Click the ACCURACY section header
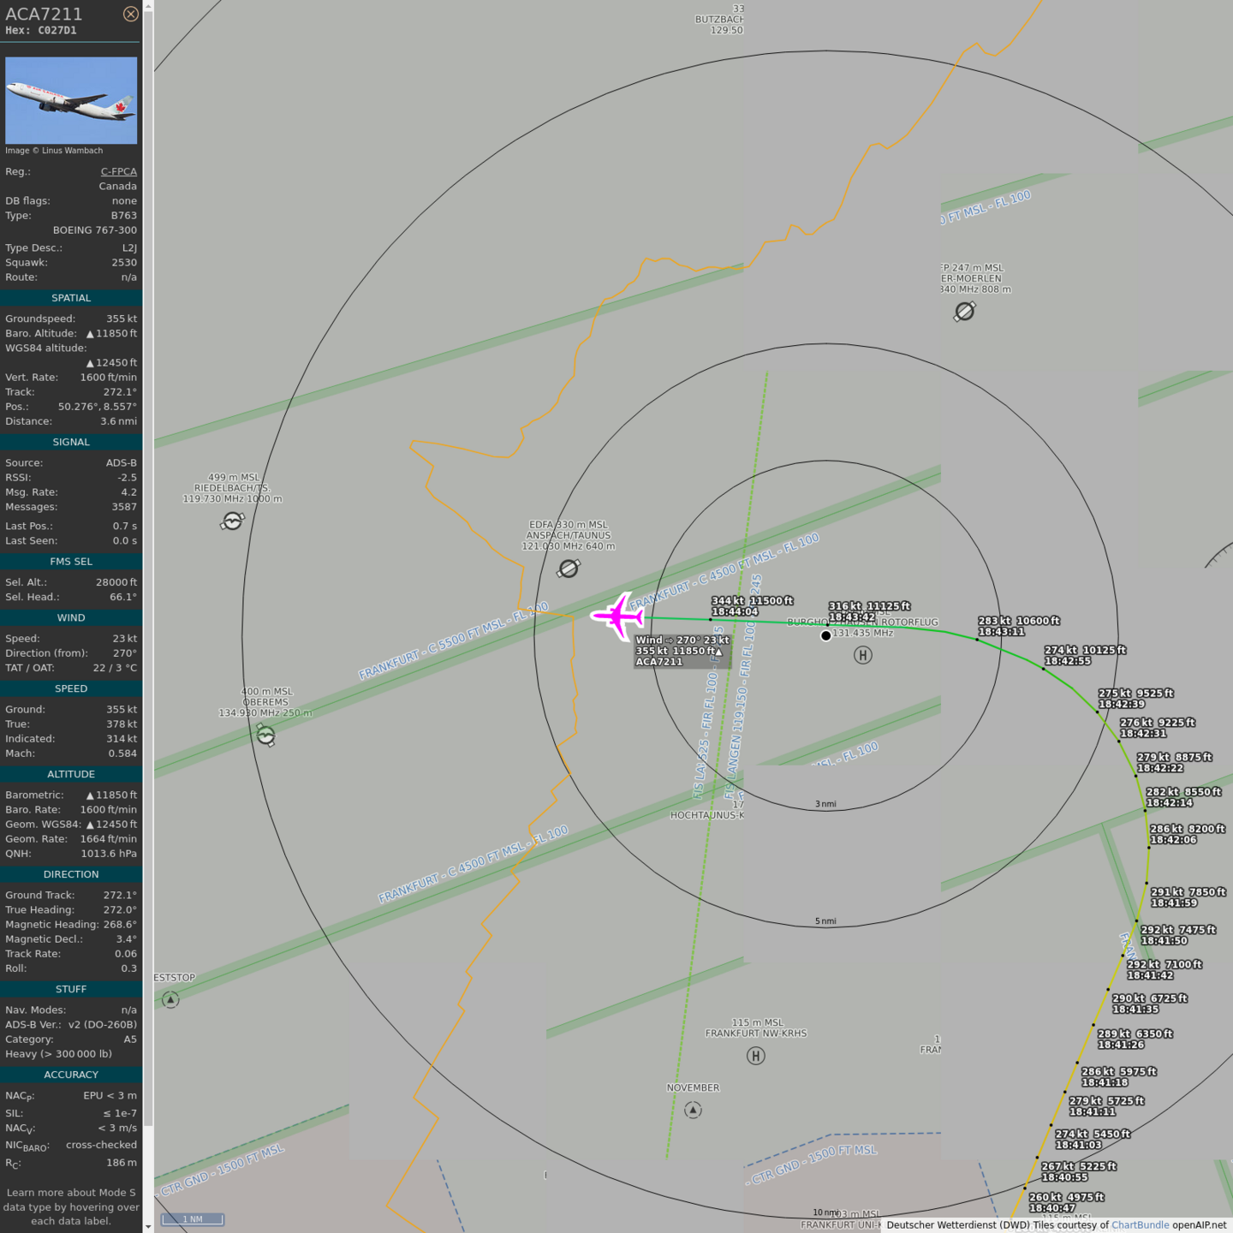 coord(71,1075)
